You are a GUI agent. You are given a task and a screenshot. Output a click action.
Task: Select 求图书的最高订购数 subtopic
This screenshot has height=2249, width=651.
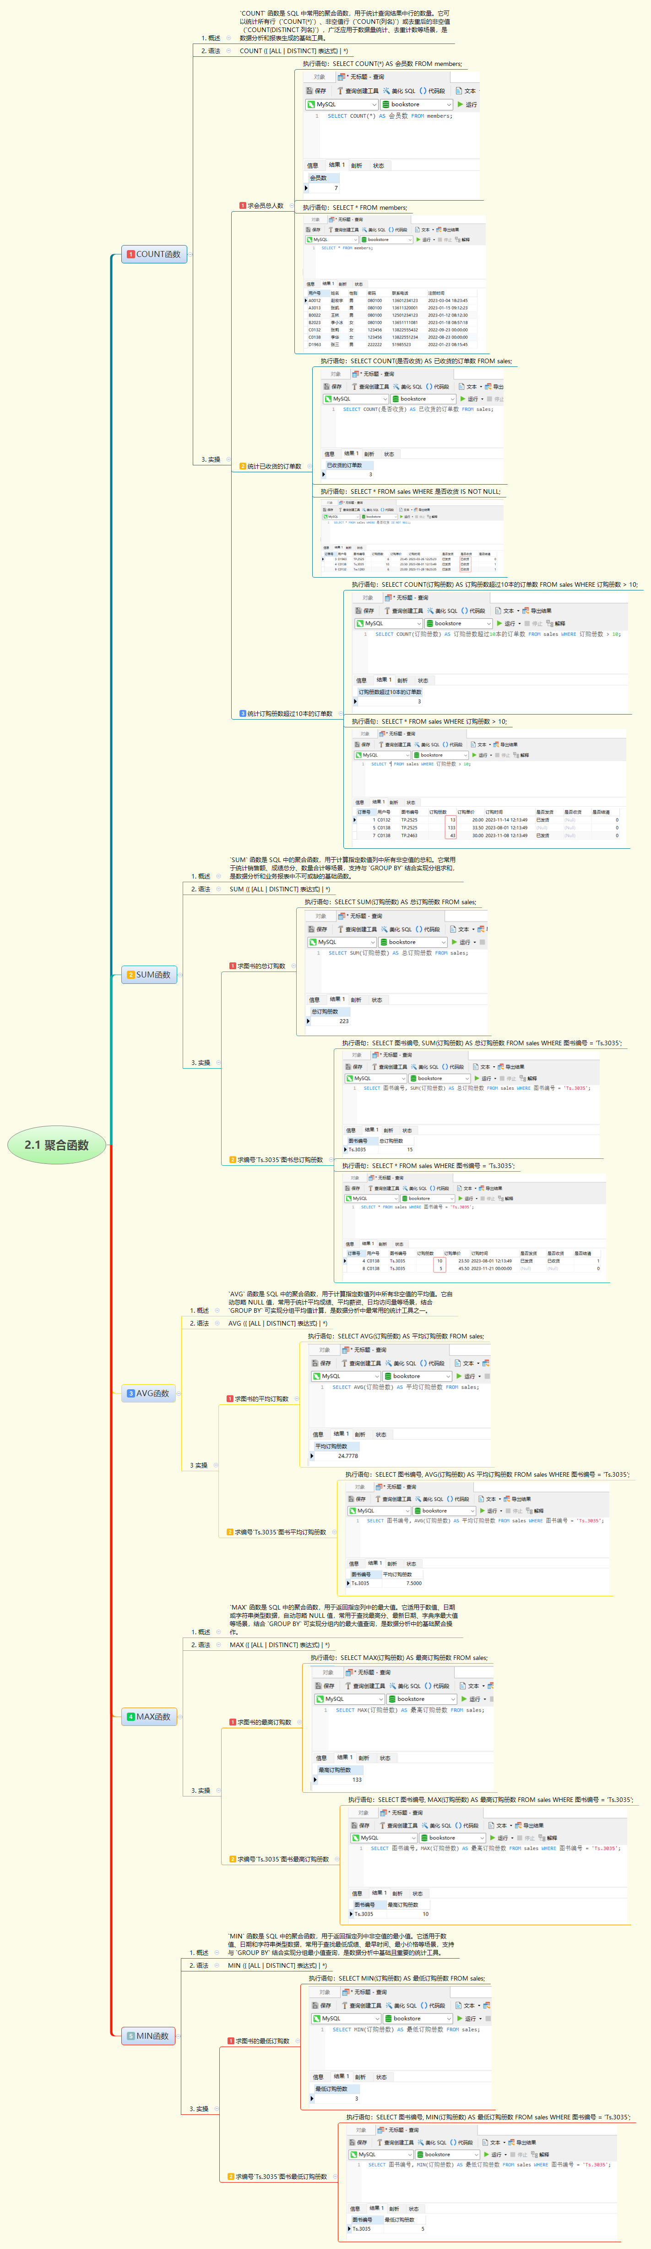pos(260,1722)
